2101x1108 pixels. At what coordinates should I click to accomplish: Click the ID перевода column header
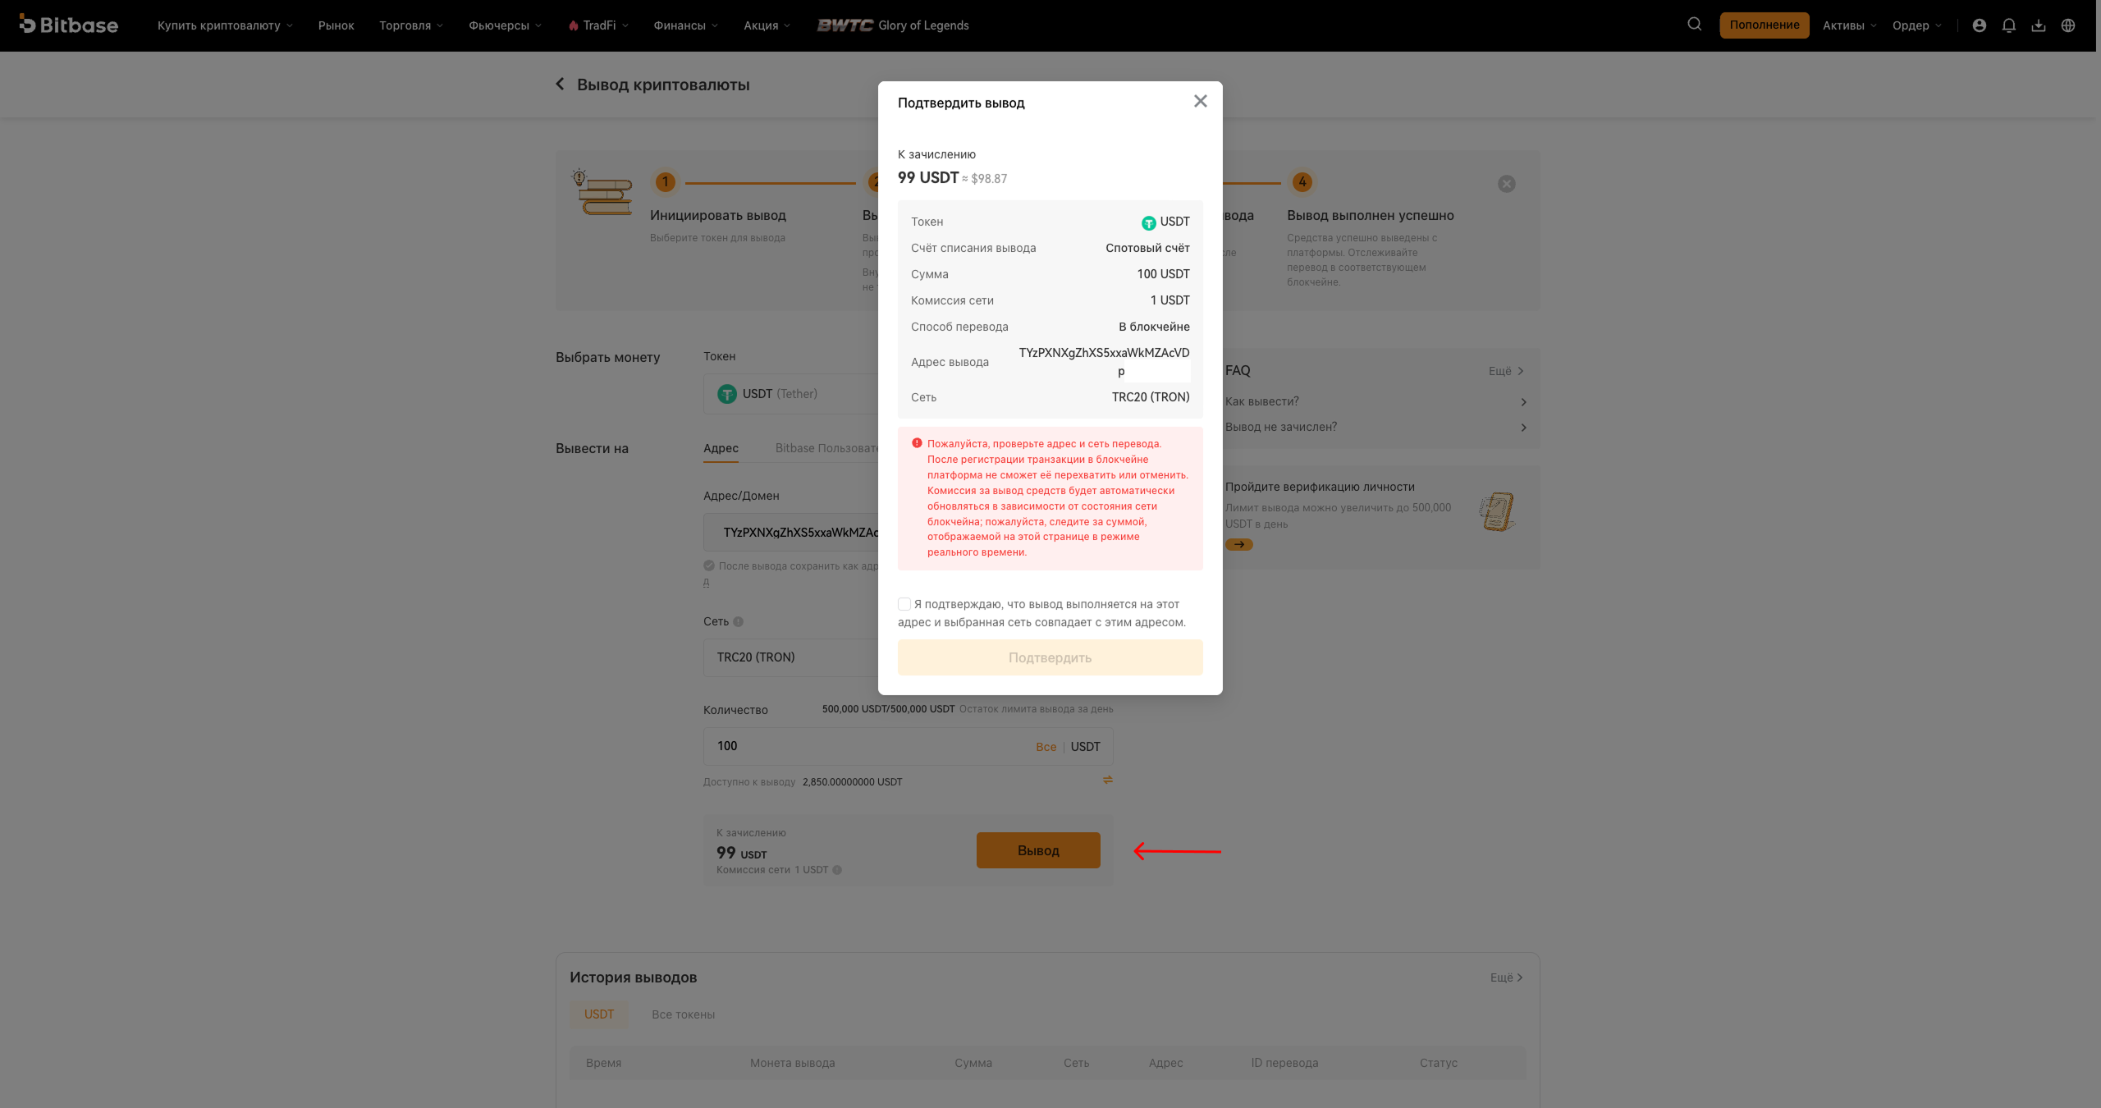point(1284,1063)
